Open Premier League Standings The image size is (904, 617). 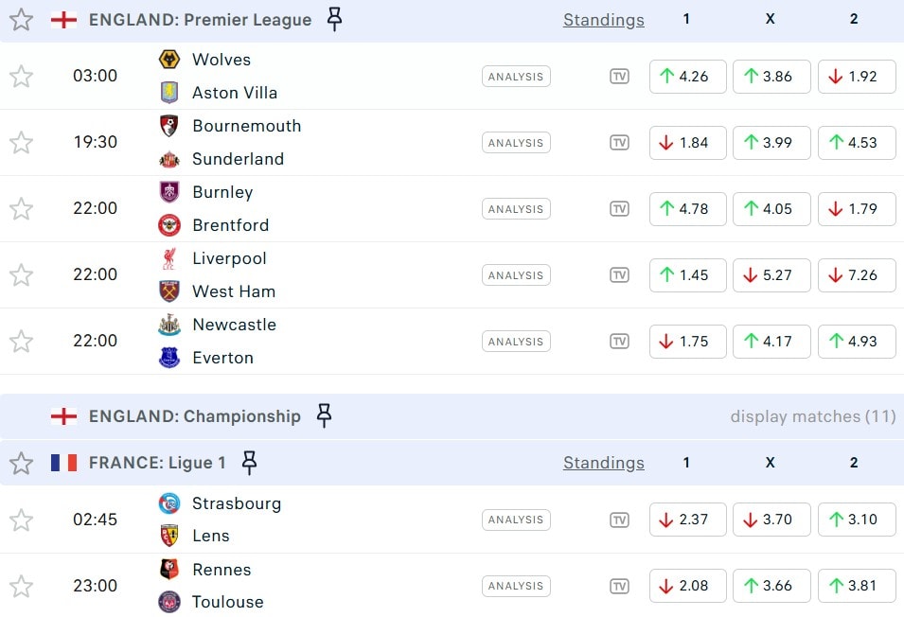(x=603, y=20)
